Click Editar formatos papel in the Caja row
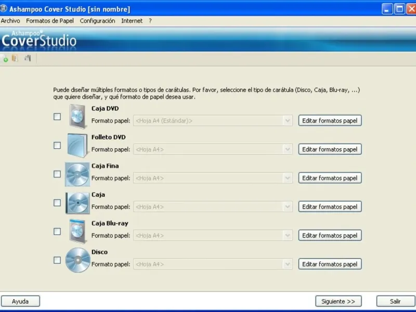This screenshot has width=416, height=312. pyautogui.click(x=330, y=206)
